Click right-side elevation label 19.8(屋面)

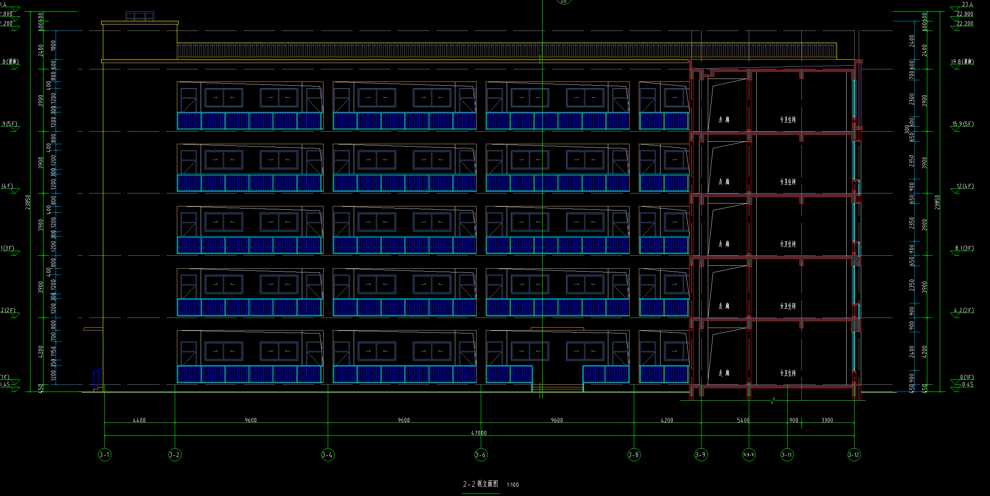(962, 61)
